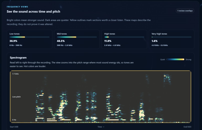Click the 'Start 0:00' time label

coord(14,127)
